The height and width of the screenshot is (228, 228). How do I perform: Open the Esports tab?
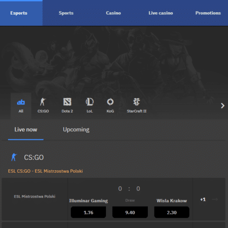[x=19, y=13]
